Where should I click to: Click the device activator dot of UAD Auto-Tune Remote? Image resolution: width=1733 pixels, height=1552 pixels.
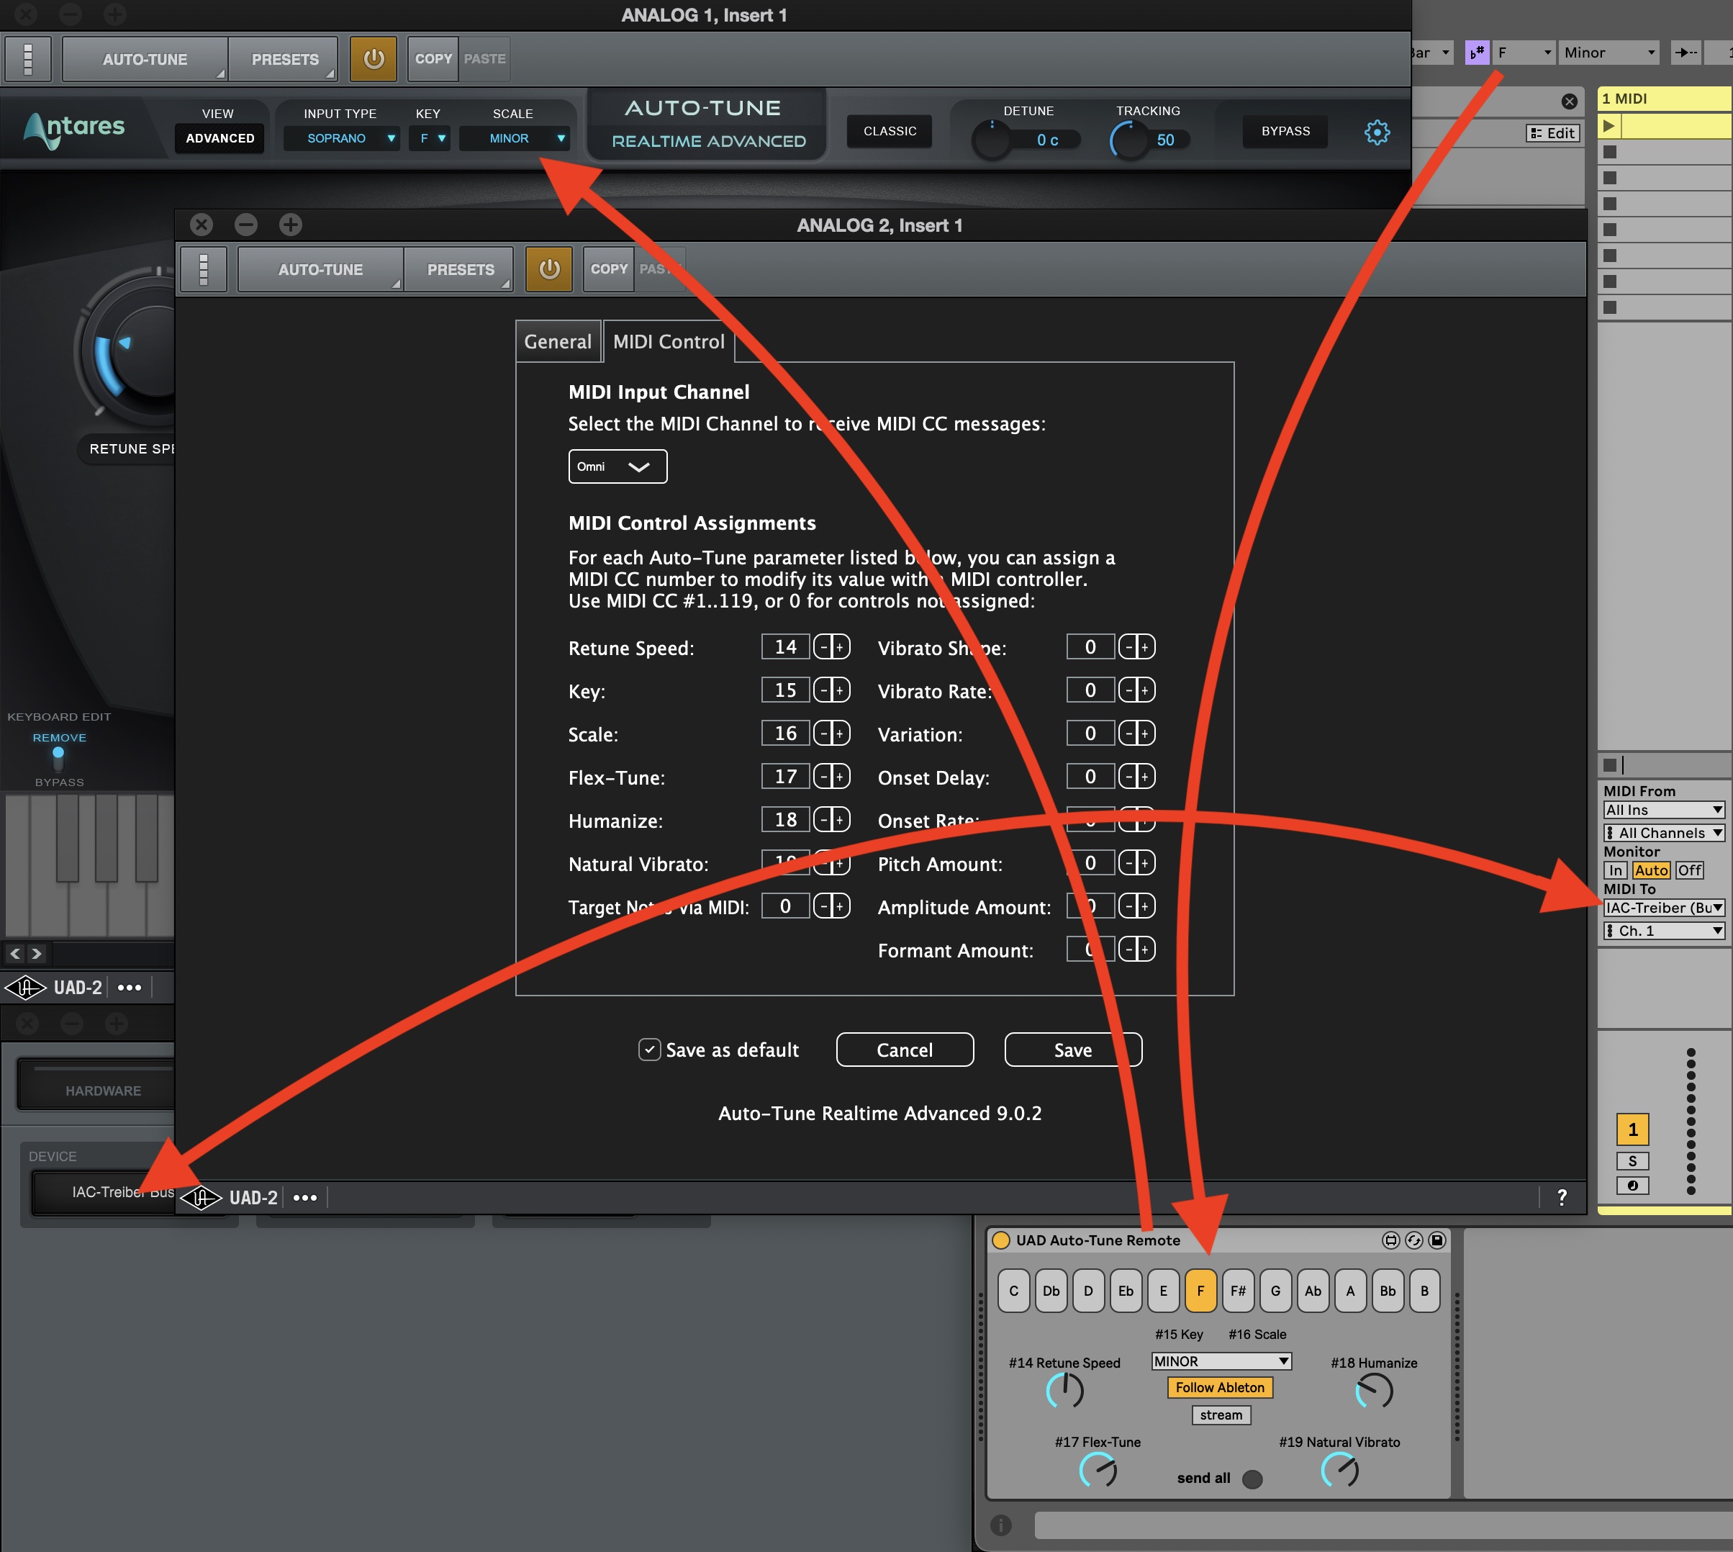(1001, 1240)
